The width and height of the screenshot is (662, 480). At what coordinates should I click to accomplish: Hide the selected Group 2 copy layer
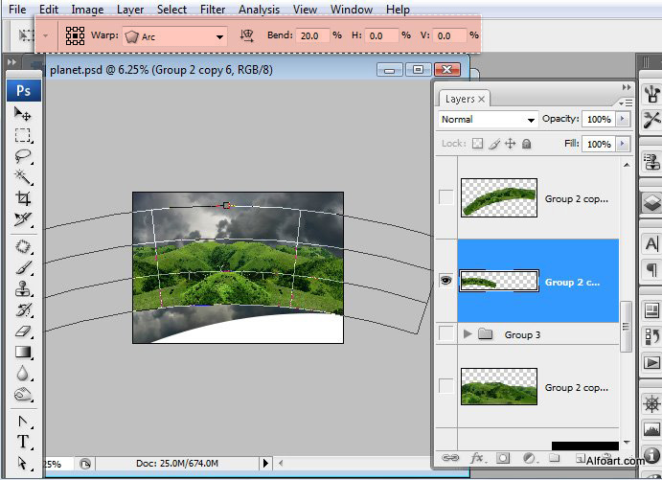445,282
